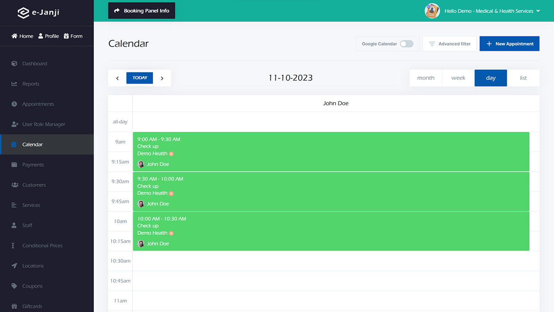Switch to list view
This screenshot has height=312, width=554.
(523, 78)
